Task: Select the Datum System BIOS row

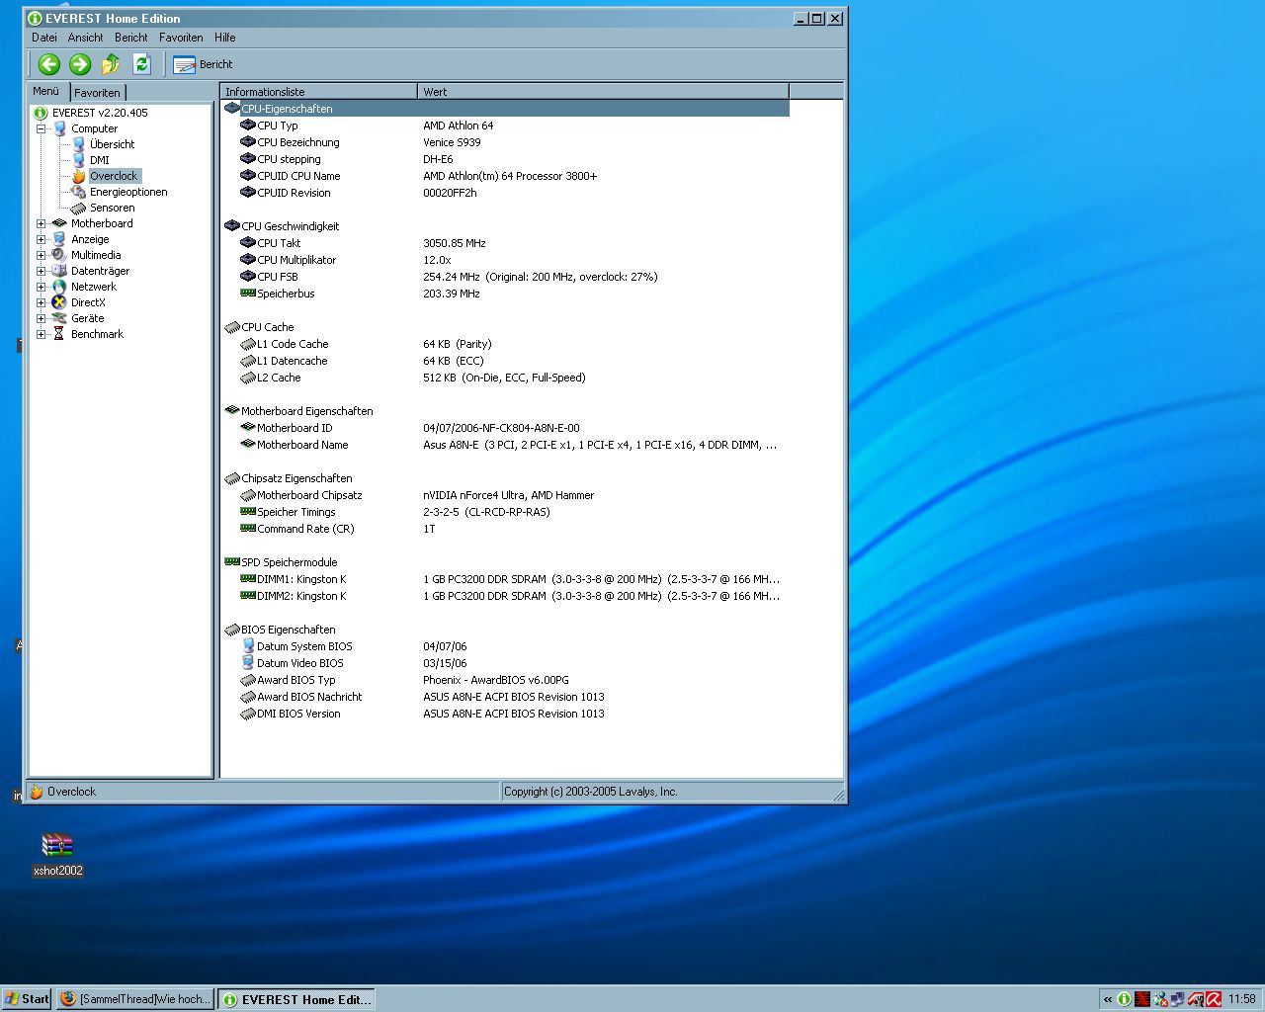Action: coord(506,646)
